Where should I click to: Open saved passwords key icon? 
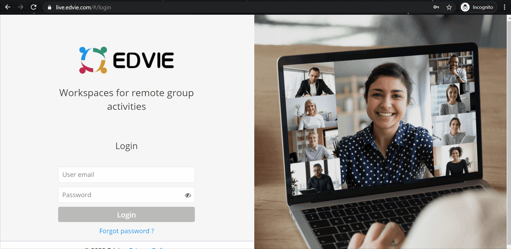click(436, 7)
